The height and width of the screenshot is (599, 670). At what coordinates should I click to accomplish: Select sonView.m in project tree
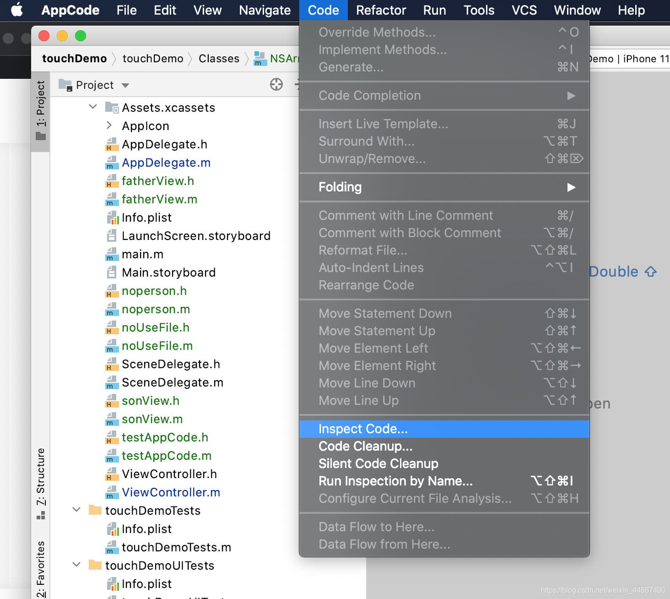(x=152, y=419)
